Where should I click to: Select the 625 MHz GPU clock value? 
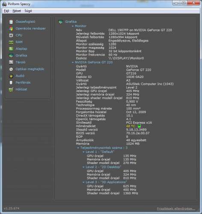(x=130, y=186)
